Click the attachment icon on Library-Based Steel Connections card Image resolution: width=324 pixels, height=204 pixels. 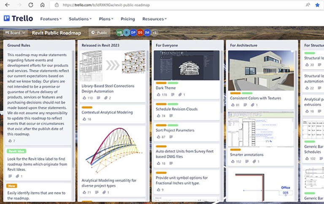pyautogui.click(x=106, y=98)
